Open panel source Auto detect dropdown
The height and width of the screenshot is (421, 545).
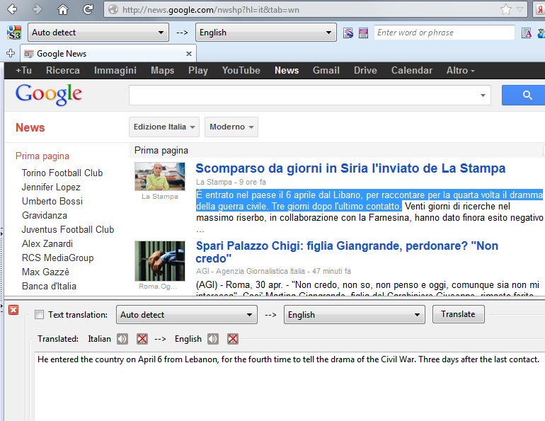click(x=187, y=315)
